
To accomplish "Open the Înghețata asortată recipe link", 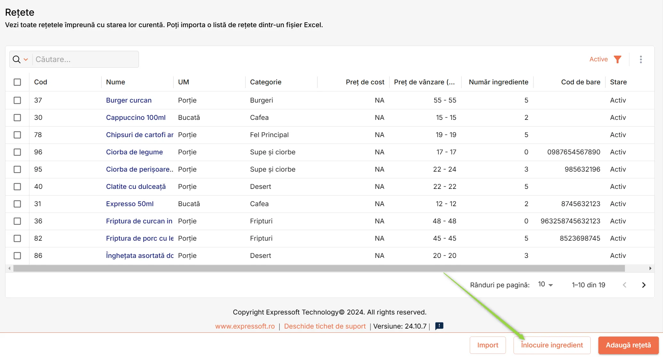I will pyautogui.click(x=140, y=256).
